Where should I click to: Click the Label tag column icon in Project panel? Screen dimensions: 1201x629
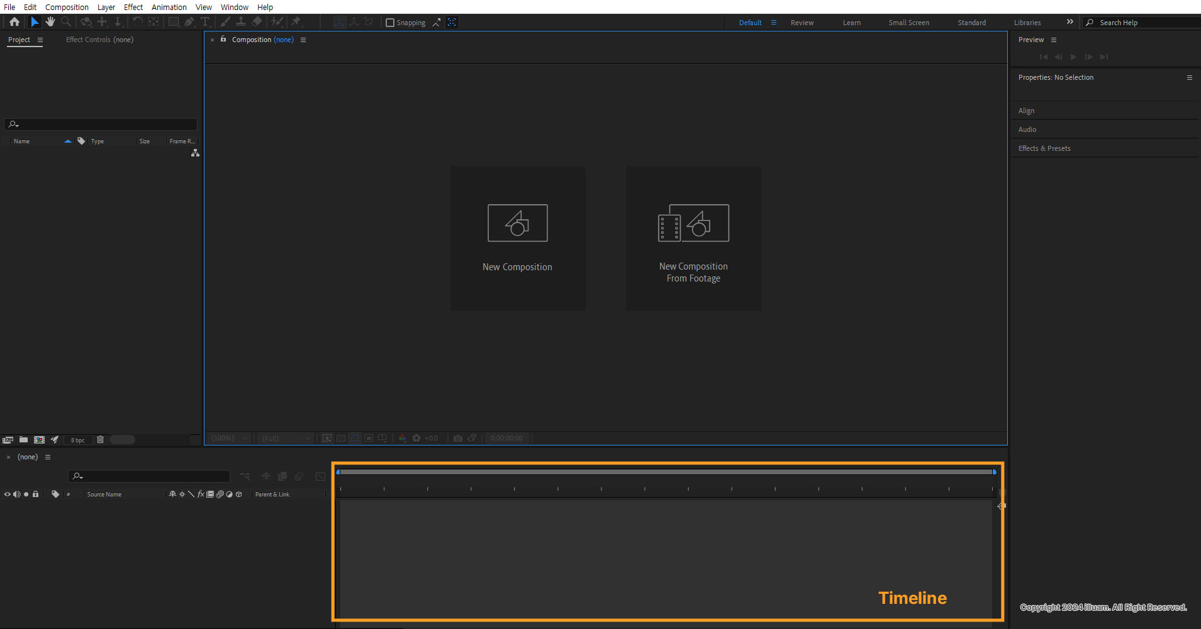81,141
